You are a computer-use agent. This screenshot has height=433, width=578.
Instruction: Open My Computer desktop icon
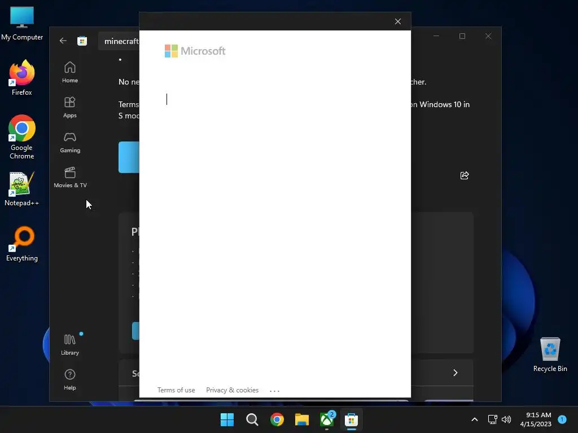pyautogui.click(x=22, y=24)
